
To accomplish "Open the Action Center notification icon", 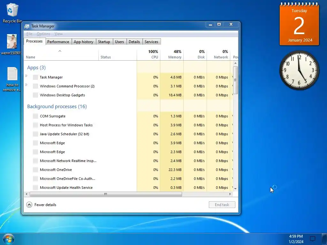I will click(313, 239).
